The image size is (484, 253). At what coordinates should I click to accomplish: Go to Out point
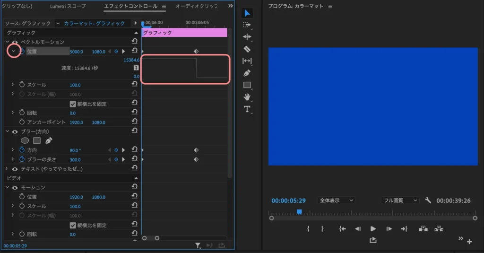pos(404,228)
